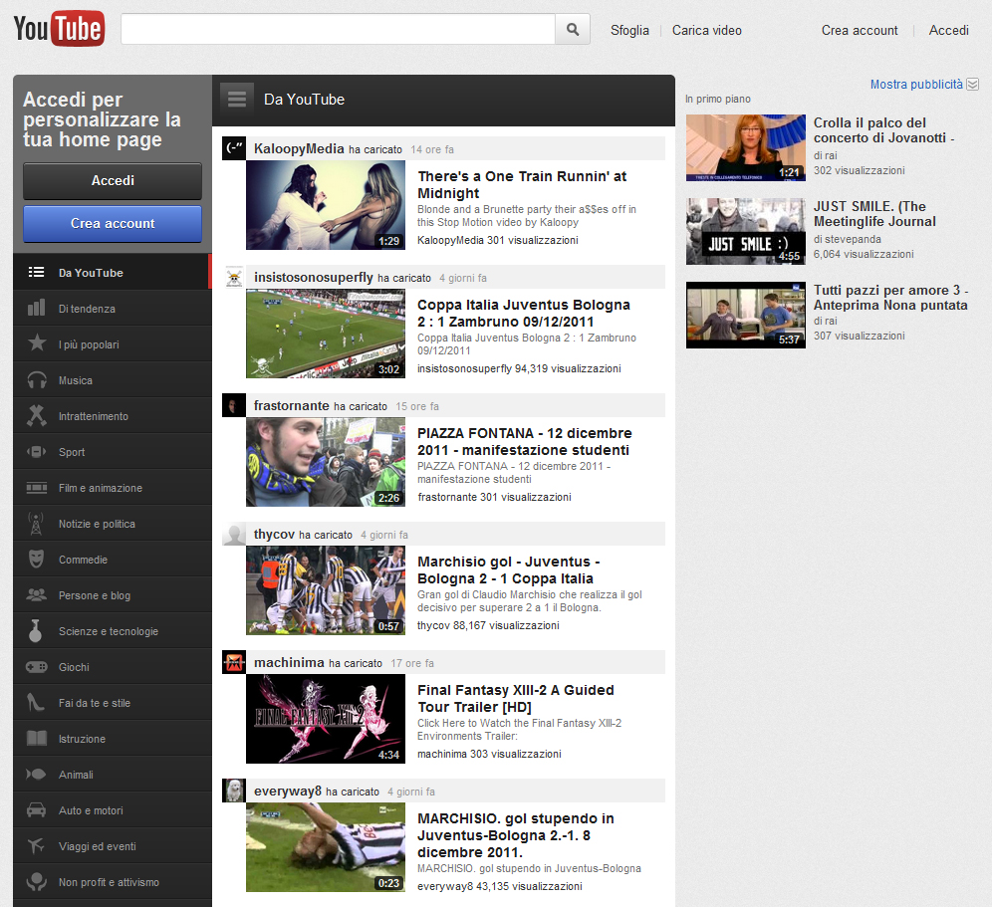This screenshot has height=907, width=992.
Task: Click the YouTube logo
Action: click(59, 29)
